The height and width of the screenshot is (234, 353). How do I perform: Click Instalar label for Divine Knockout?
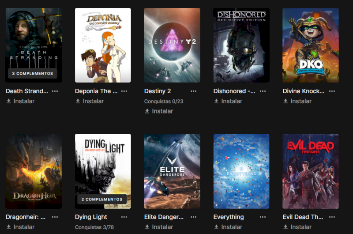click(301, 101)
